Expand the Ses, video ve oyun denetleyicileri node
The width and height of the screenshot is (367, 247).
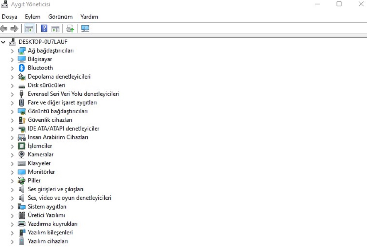point(12,198)
